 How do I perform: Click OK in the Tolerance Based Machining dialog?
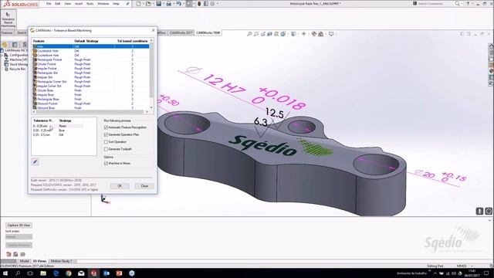click(x=120, y=186)
